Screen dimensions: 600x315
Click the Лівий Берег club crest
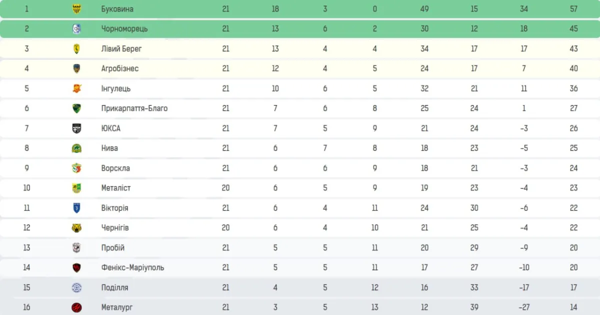pyautogui.click(x=76, y=48)
